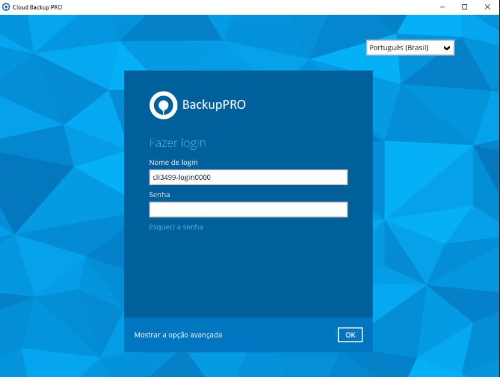Open the Esqueci a senha link
The image size is (500, 377).
[x=176, y=227]
